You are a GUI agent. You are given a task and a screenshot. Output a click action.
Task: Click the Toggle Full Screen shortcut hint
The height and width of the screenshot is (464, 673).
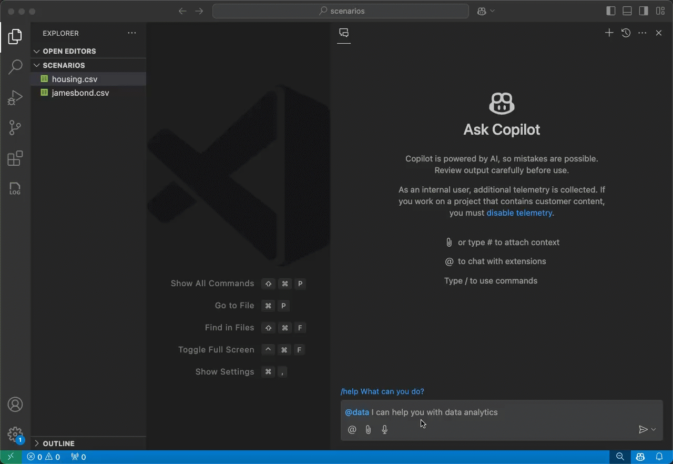coord(242,350)
